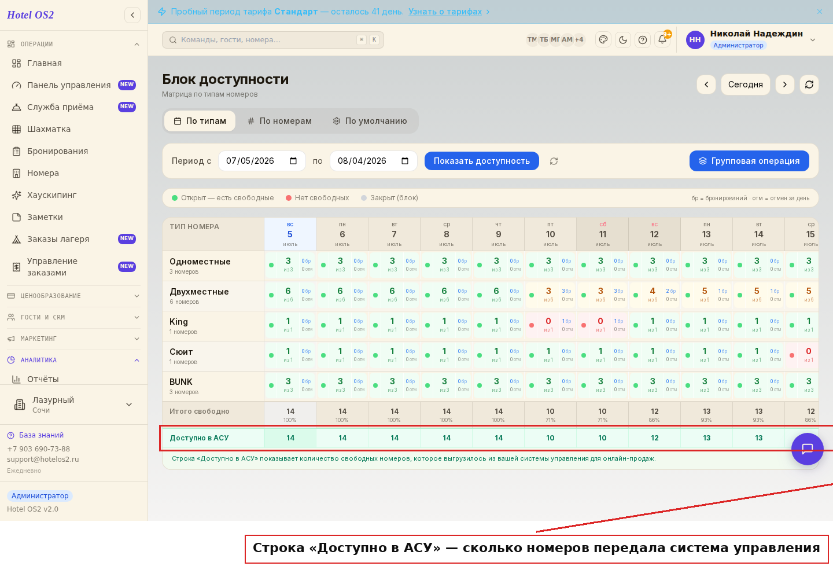Open Бронирования page
Screen dimensions: 833x577
click(74, 151)
